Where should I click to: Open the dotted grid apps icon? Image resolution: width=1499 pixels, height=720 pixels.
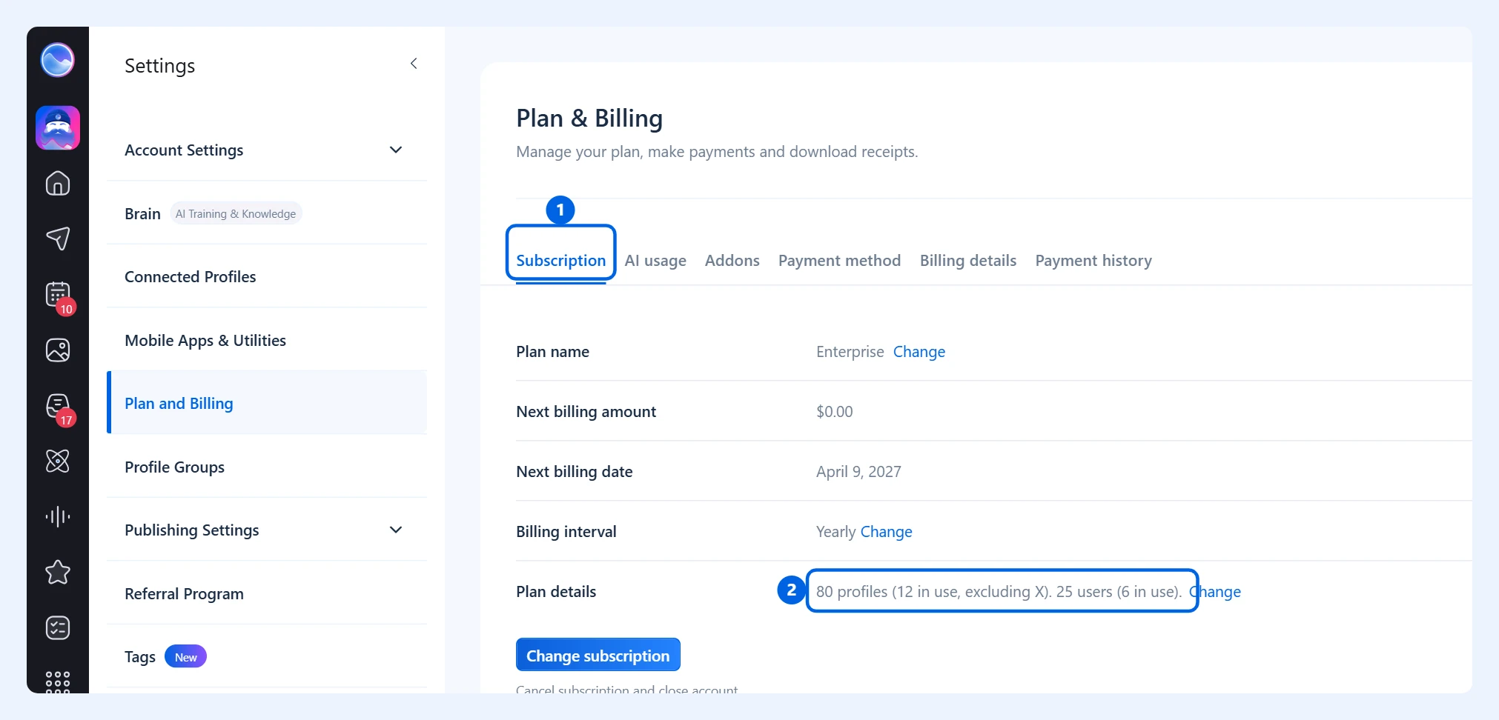(58, 681)
